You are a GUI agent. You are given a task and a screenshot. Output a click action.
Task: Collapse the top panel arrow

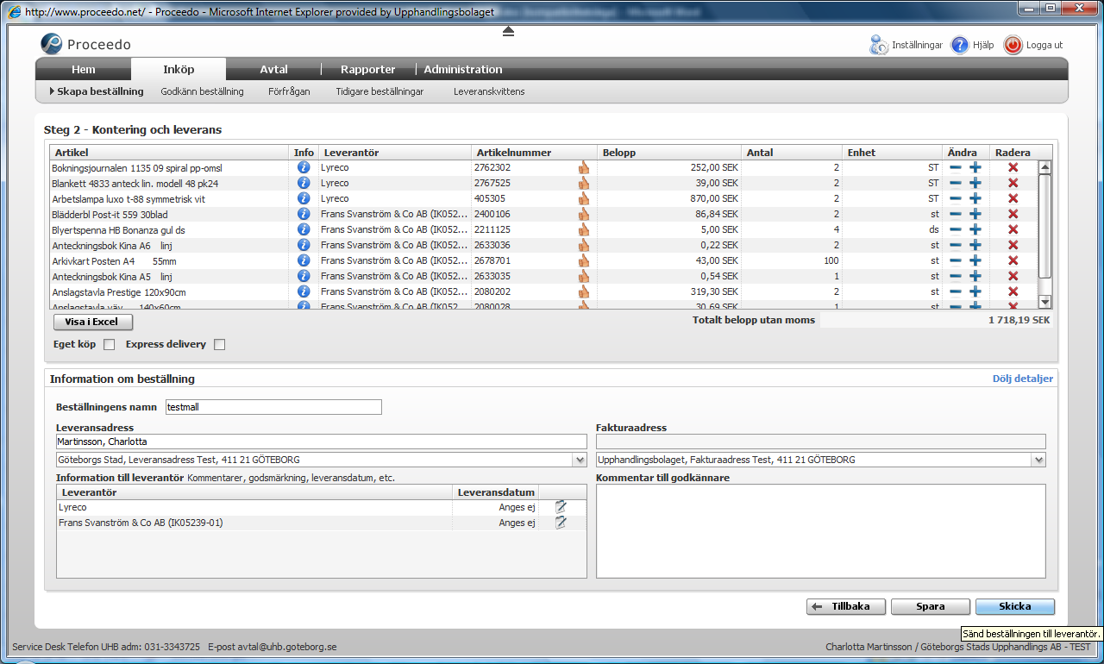point(508,31)
